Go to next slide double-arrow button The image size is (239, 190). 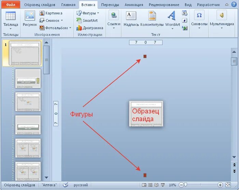click(x=234, y=172)
